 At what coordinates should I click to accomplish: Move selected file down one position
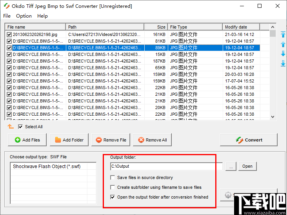pyautogui.click(x=283, y=54)
